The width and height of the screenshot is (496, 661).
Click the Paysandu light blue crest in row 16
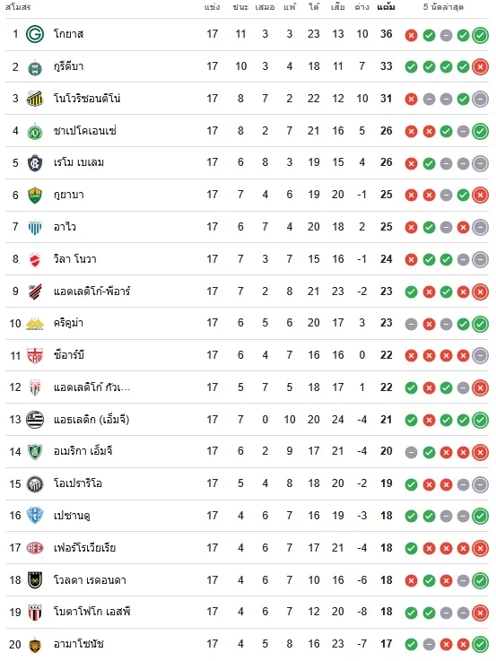pos(35,516)
